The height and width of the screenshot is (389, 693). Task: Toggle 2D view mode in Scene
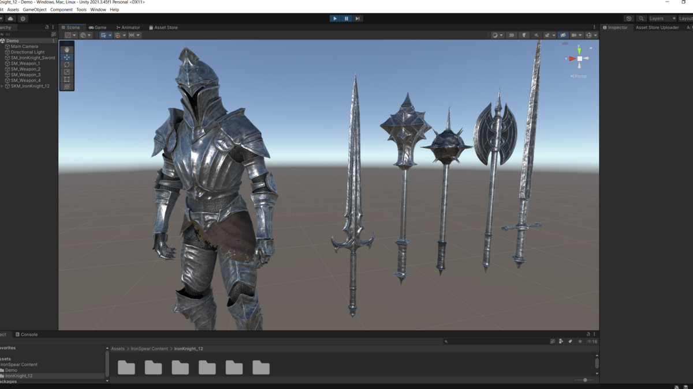point(511,35)
